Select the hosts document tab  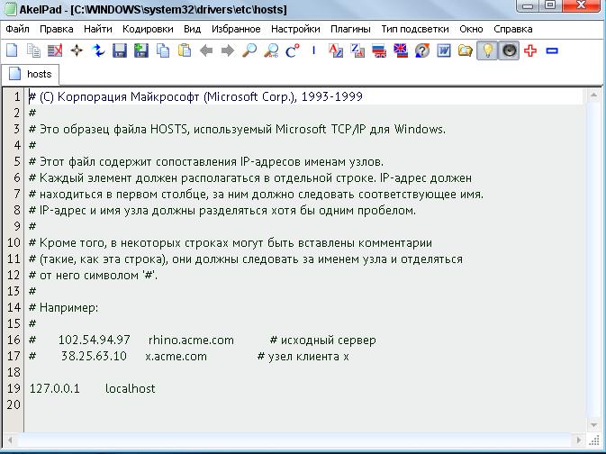coord(30,74)
